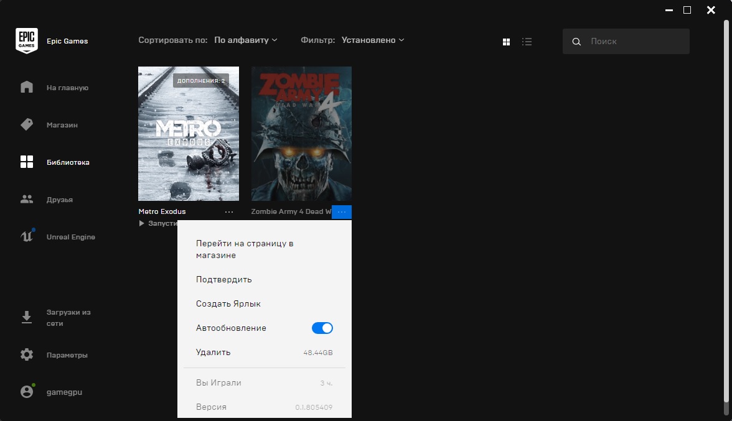Click the search magnifier icon
732x421 pixels.
click(x=576, y=42)
